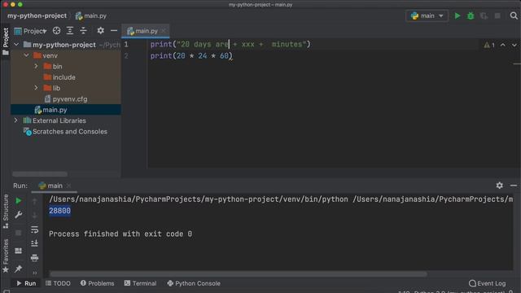Click the print icon in Run panel
This screenshot has width=521, height=293.
(x=34, y=258)
